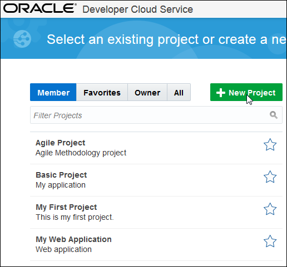Image resolution: width=287 pixels, height=267 pixels.
Task: Click the Developer Cloud Service banner icon
Action: click(22, 39)
